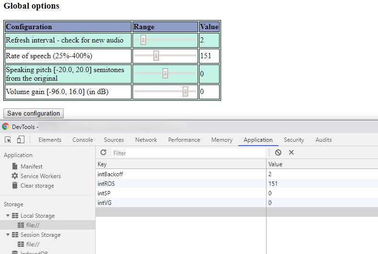Click the Key column header
378x254 pixels.
point(181,164)
